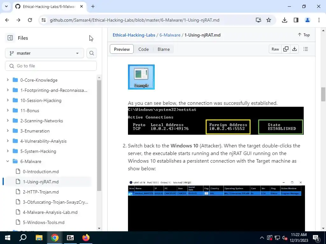
Task: Open the Ethical-Hacking-Labs breadcrumb link
Action: click(134, 35)
